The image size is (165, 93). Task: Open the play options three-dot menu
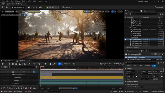[58, 7]
